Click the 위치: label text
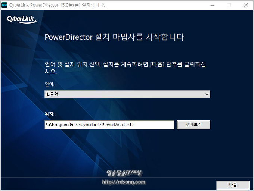 click(x=50, y=114)
